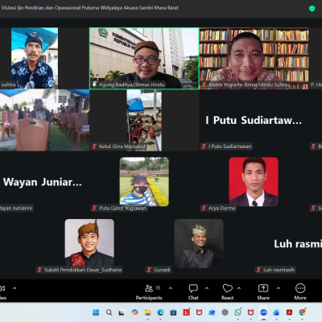Open the red Lenovo L app icon
Viewport: 322px width, 322px height.
click(x=186, y=312)
